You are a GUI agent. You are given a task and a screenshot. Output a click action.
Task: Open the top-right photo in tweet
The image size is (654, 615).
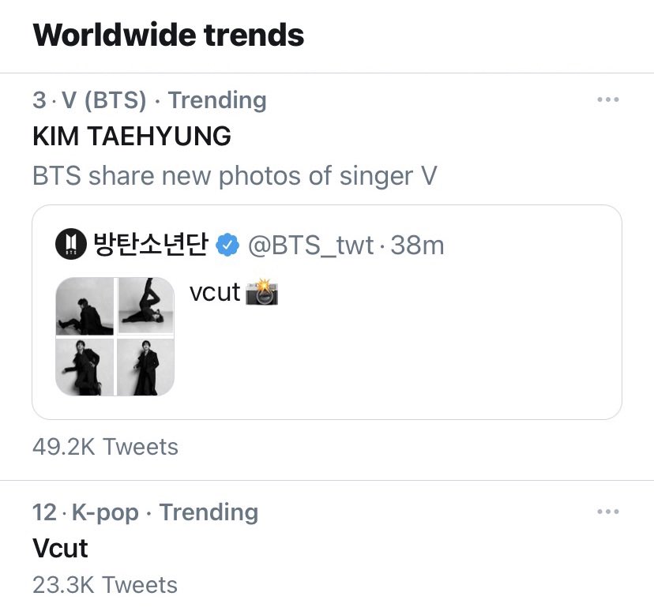(x=146, y=306)
